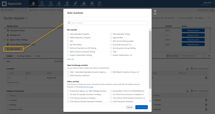Viewport: 215px width, 114px height.
Task: Delete the Contents subject row
Action: click(206, 100)
